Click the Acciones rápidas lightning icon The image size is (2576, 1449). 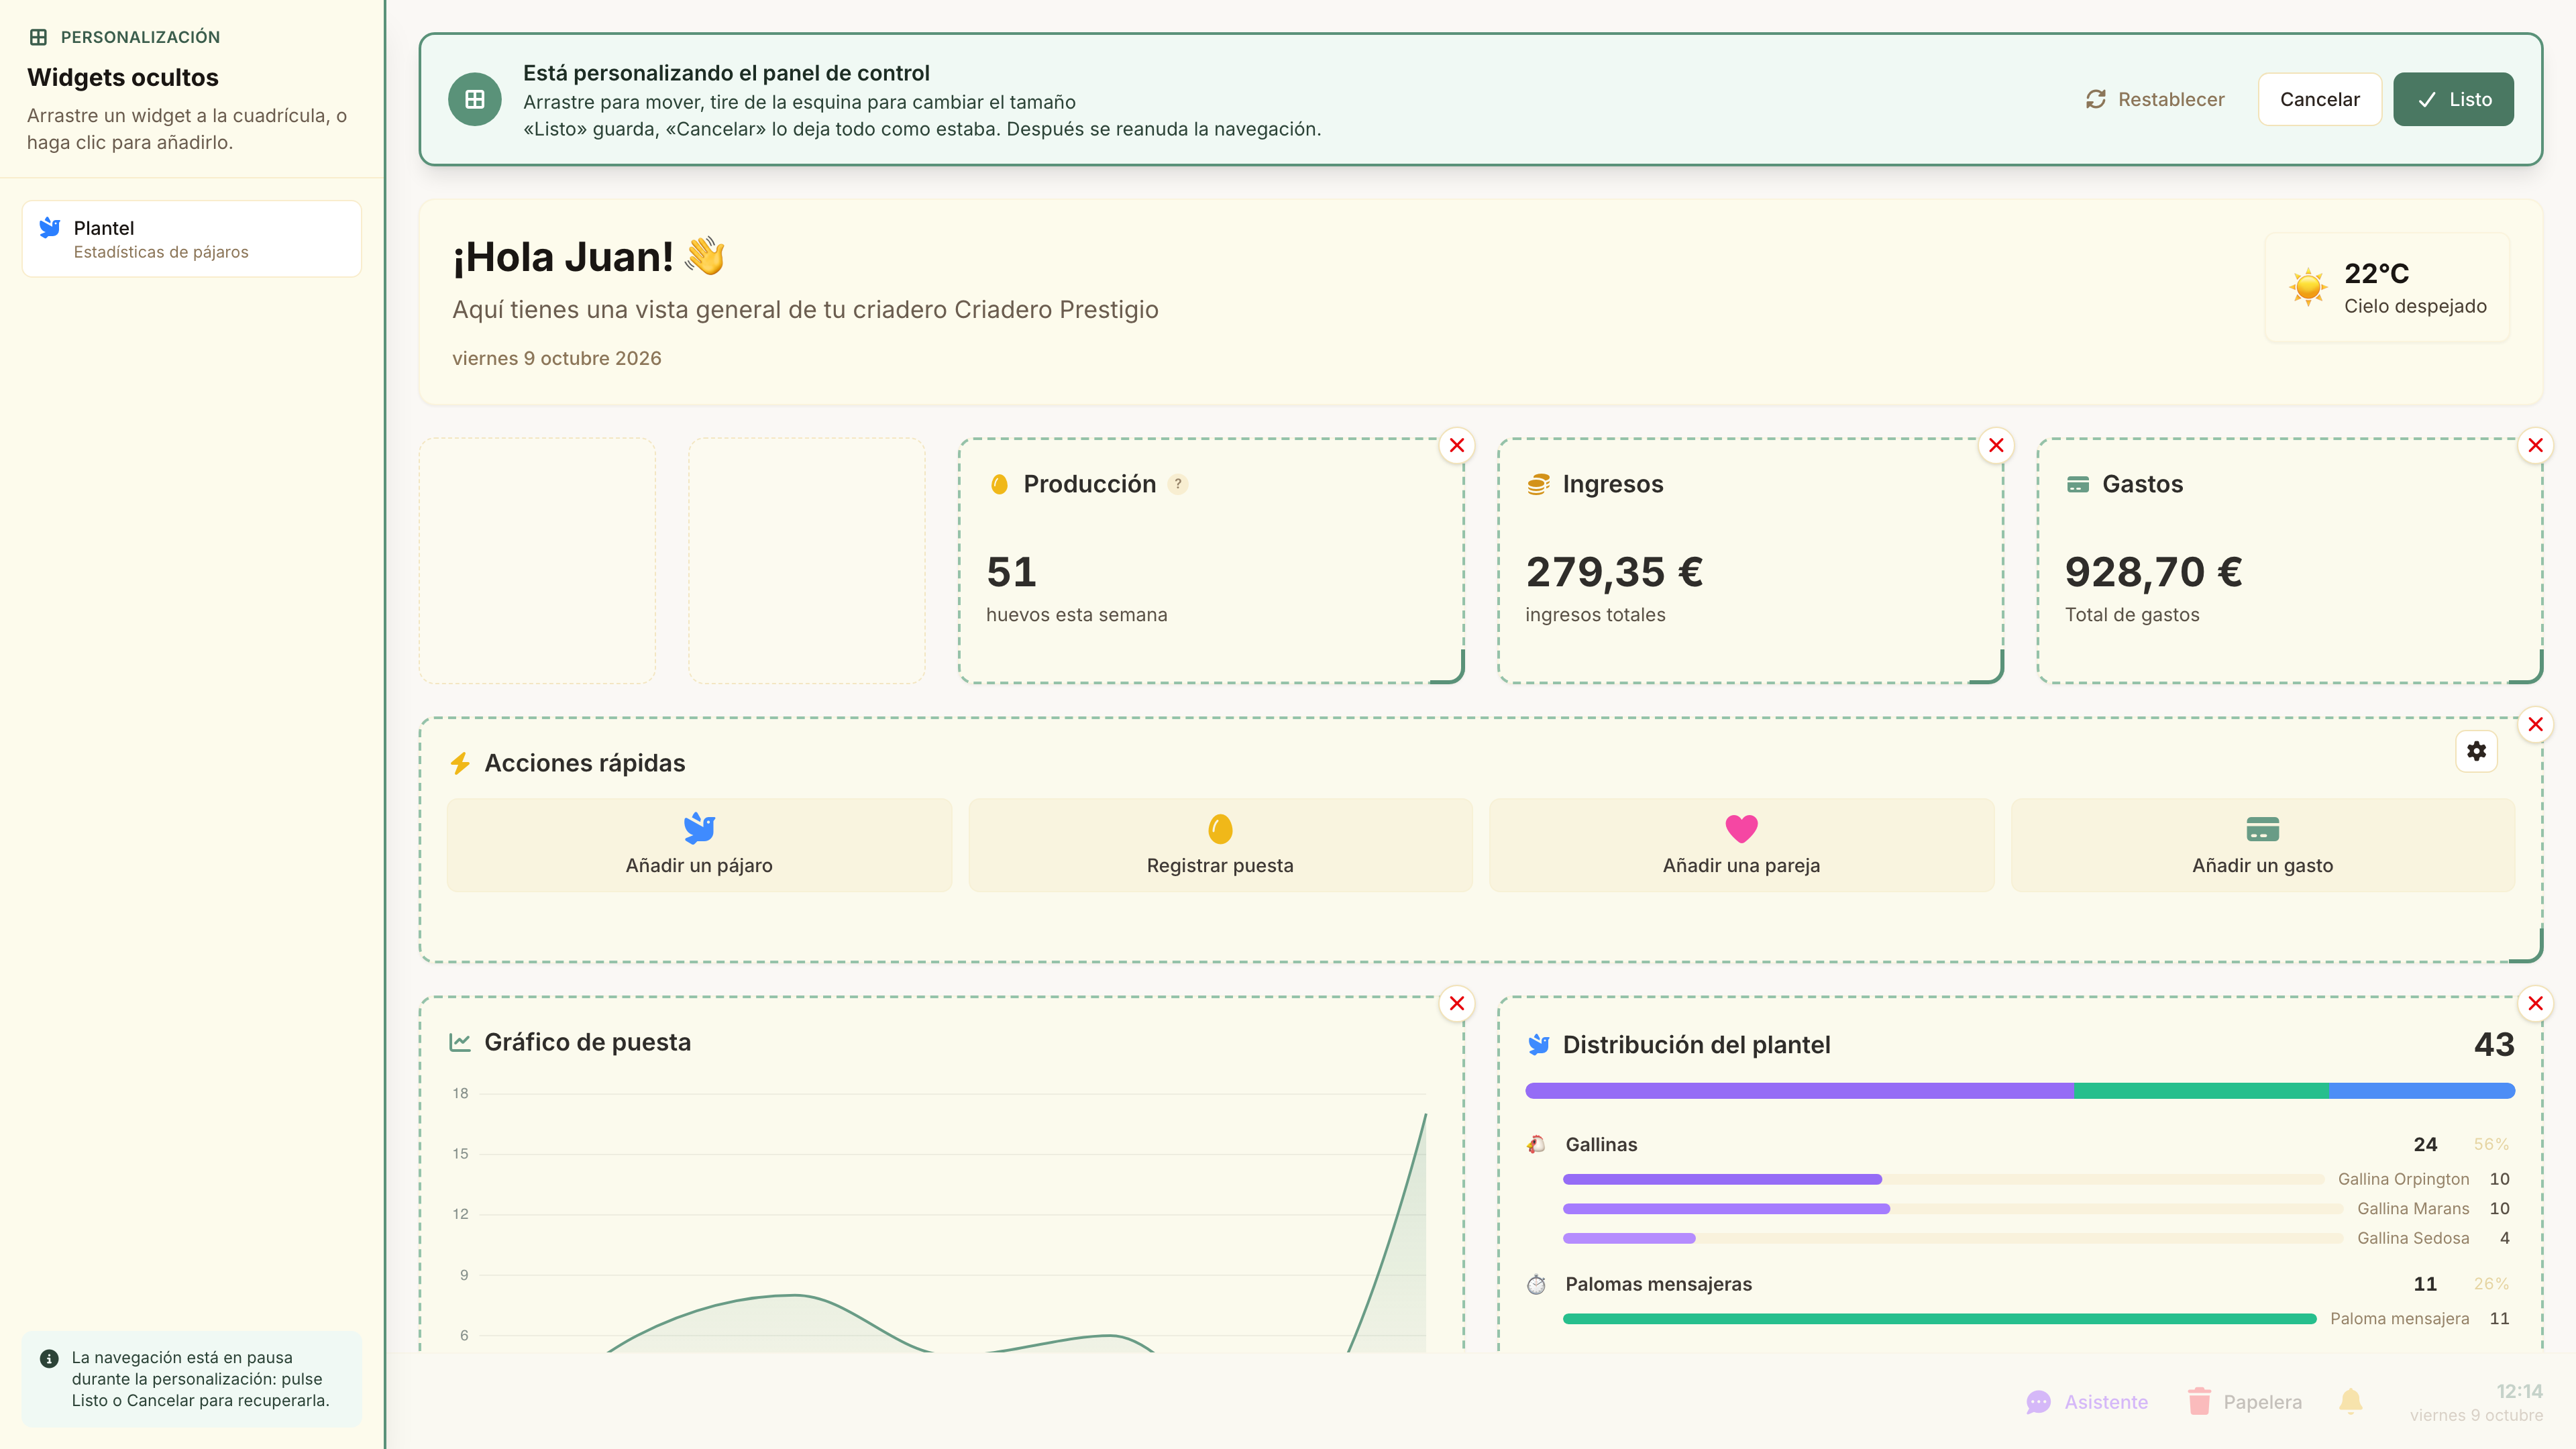point(460,764)
